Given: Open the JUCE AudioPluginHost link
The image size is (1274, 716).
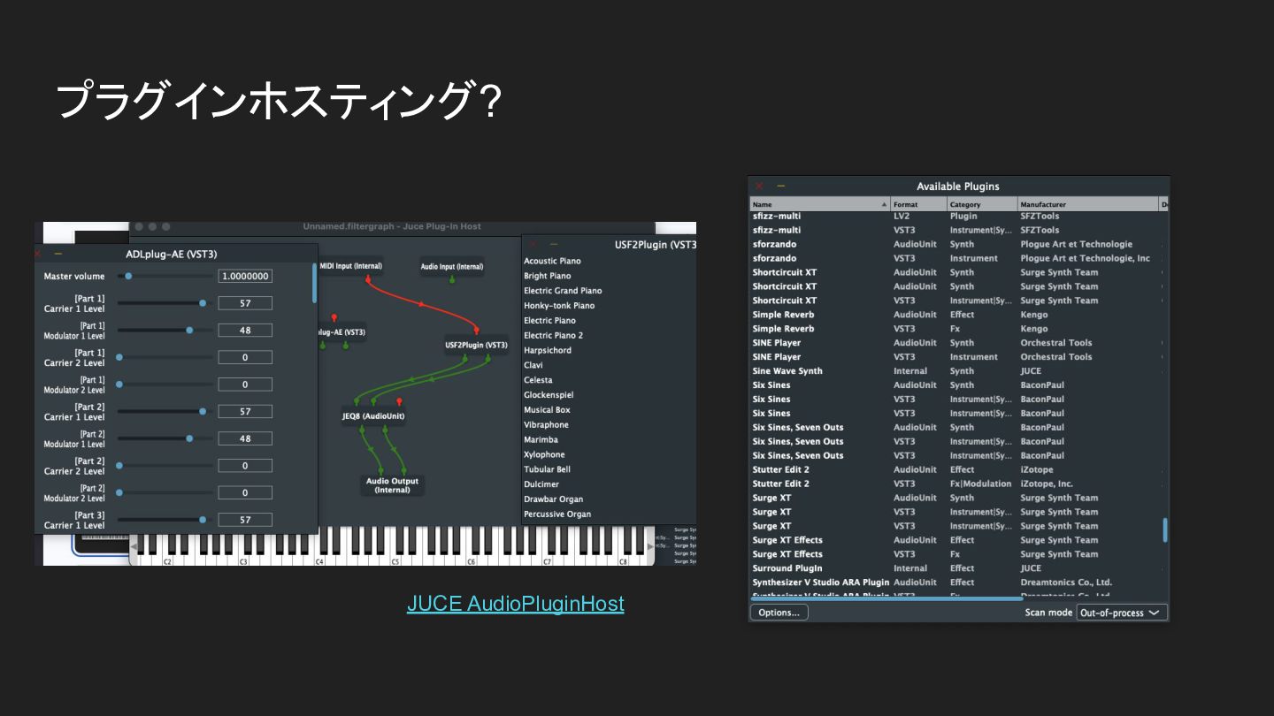Looking at the screenshot, I should [x=515, y=604].
